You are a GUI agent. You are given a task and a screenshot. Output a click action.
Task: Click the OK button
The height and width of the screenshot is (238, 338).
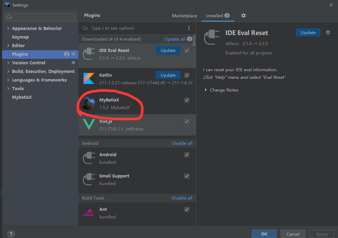(264, 234)
